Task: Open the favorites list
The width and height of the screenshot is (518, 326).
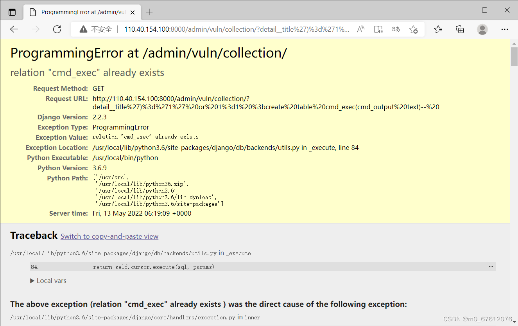Action: 438,29
